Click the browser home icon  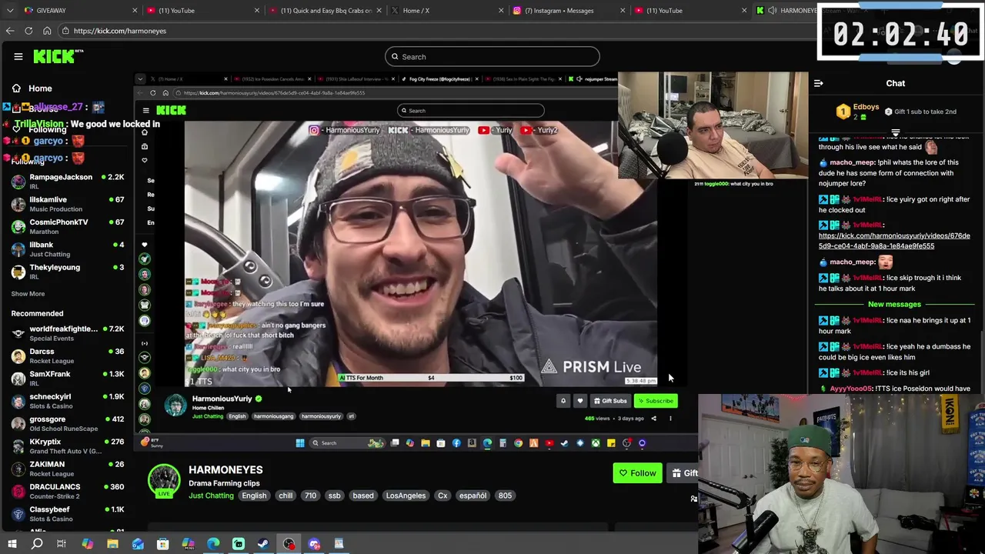coord(47,31)
